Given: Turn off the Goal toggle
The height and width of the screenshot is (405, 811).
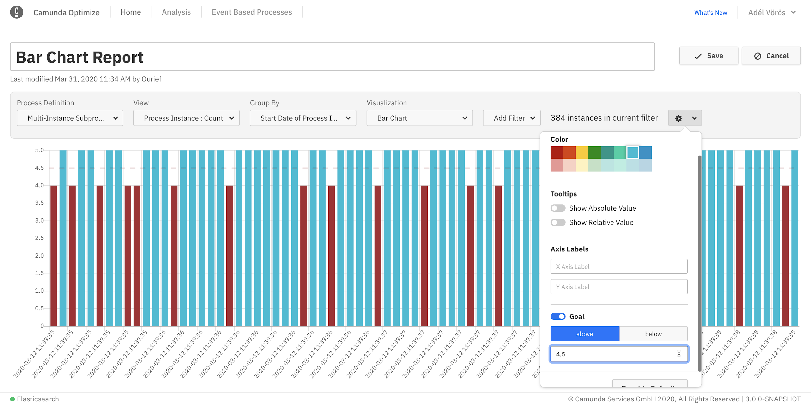Looking at the screenshot, I should coord(558,316).
